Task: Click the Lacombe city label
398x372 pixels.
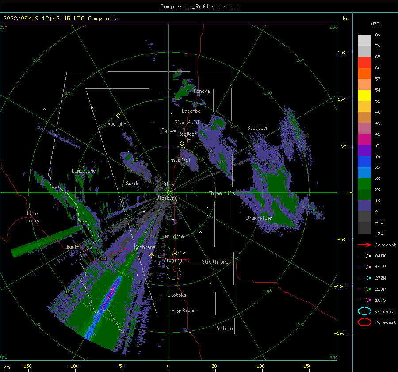Action: tap(191, 111)
